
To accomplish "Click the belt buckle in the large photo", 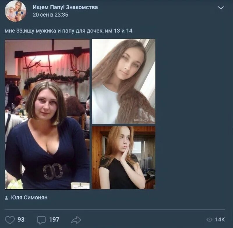I will tap(53, 172).
